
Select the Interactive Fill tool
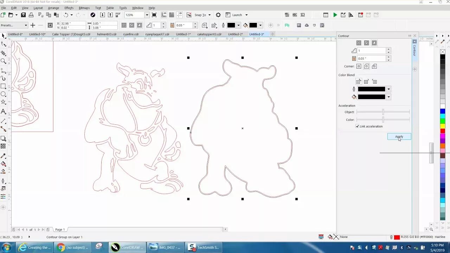3,164
